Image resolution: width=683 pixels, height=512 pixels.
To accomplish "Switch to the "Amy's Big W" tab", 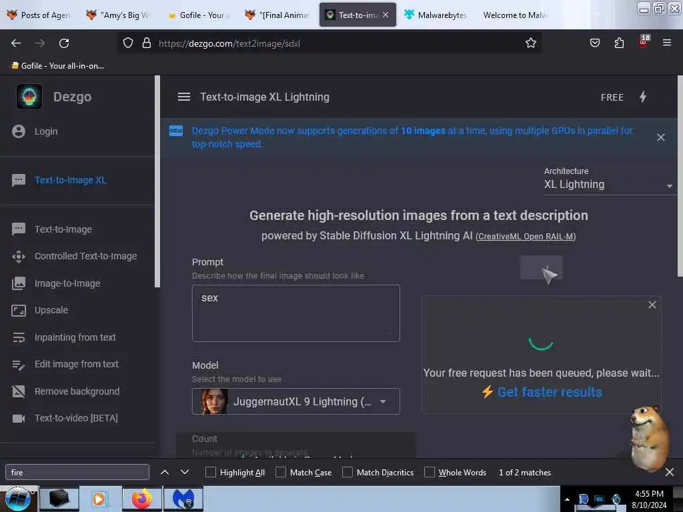I will (119, 15).
